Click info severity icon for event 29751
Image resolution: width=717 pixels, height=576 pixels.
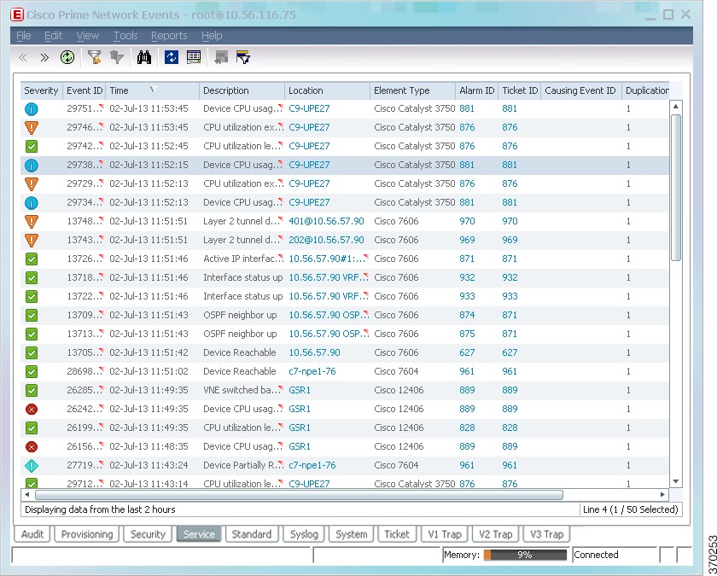coord(32,109)
